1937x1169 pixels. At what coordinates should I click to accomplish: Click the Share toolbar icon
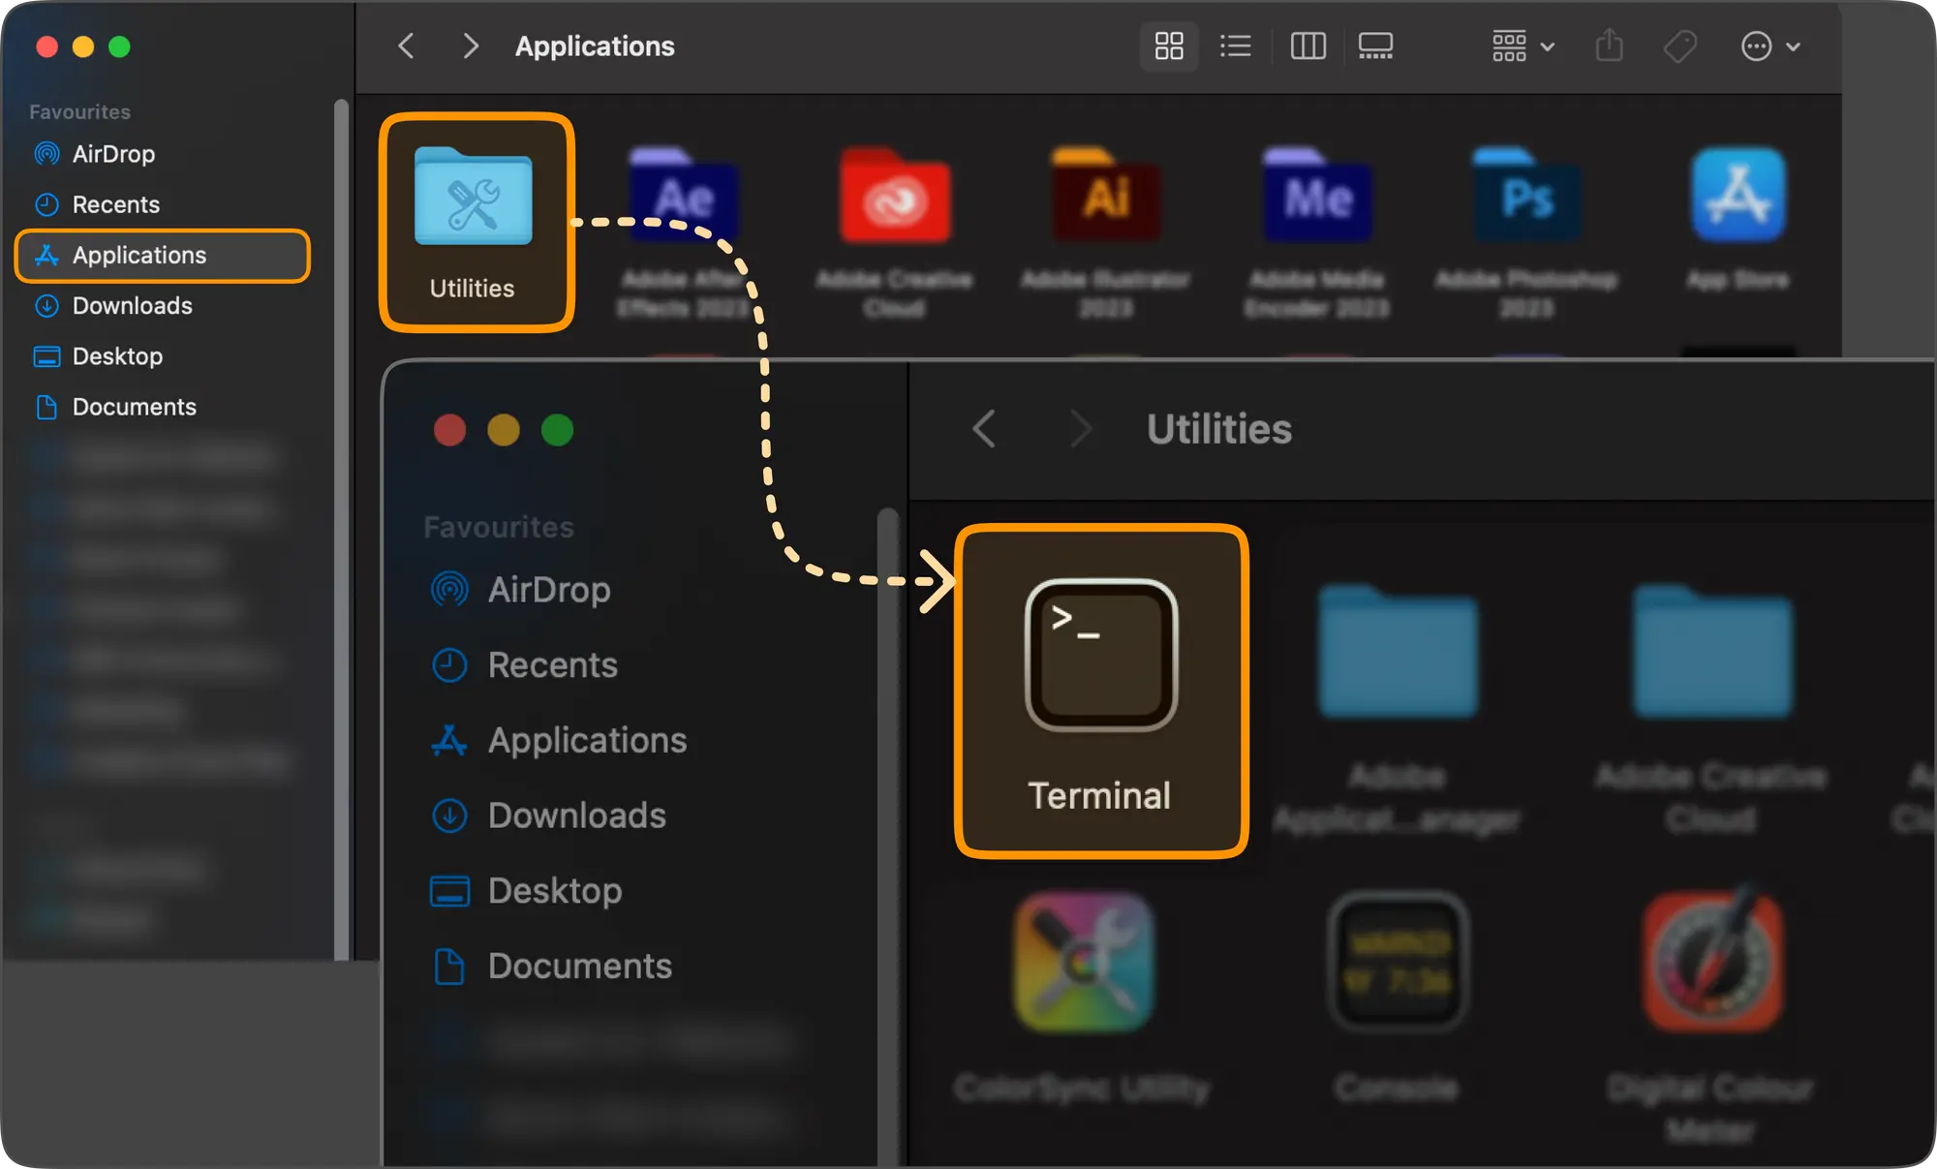click(1609, 46)
